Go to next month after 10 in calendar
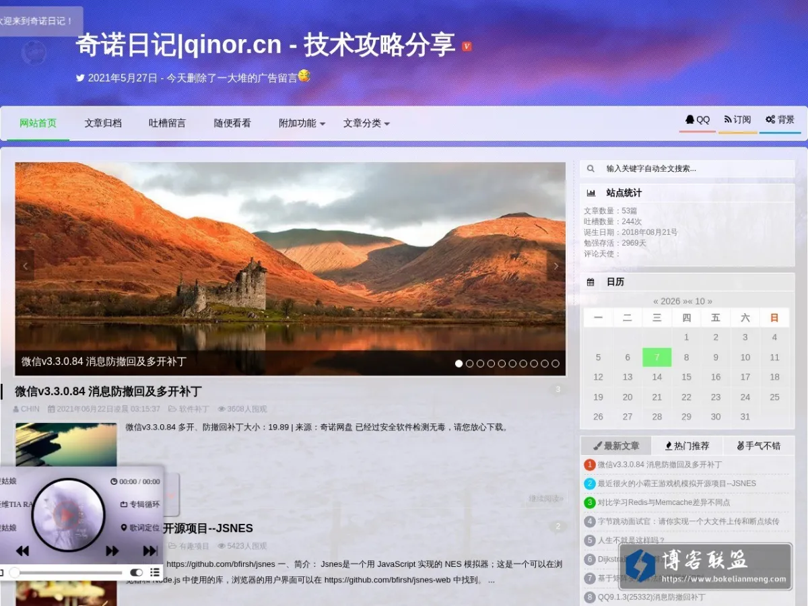The width and height of the screenshot is (808, 606). click(710, 301)
